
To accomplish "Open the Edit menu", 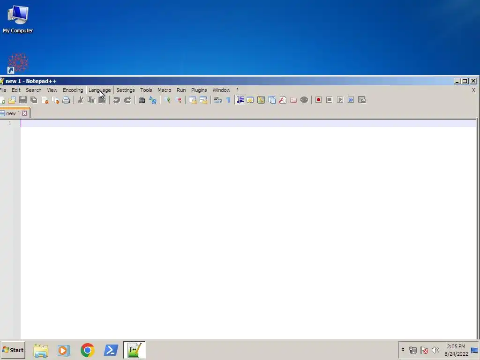I will pos(16,90).
